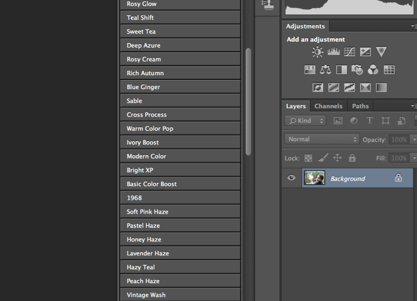417x301 pixels.
Task: Add a Curves adjustment
Action: point(349,52)
